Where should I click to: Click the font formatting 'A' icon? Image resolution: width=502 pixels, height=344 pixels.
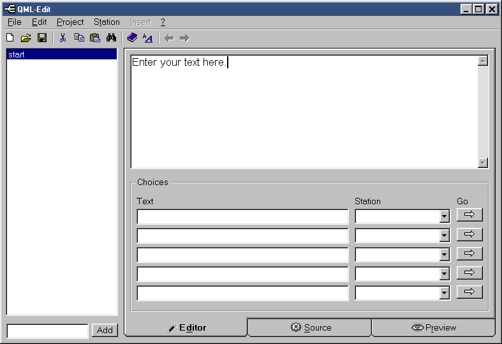148,38
